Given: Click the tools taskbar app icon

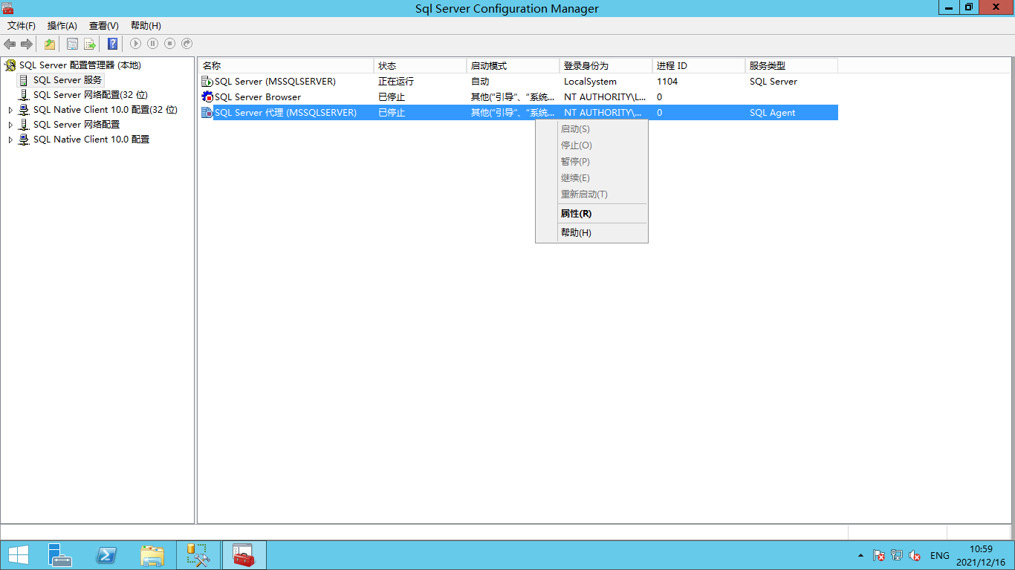Looking at the screenshot, I should (x=198, y=555).
